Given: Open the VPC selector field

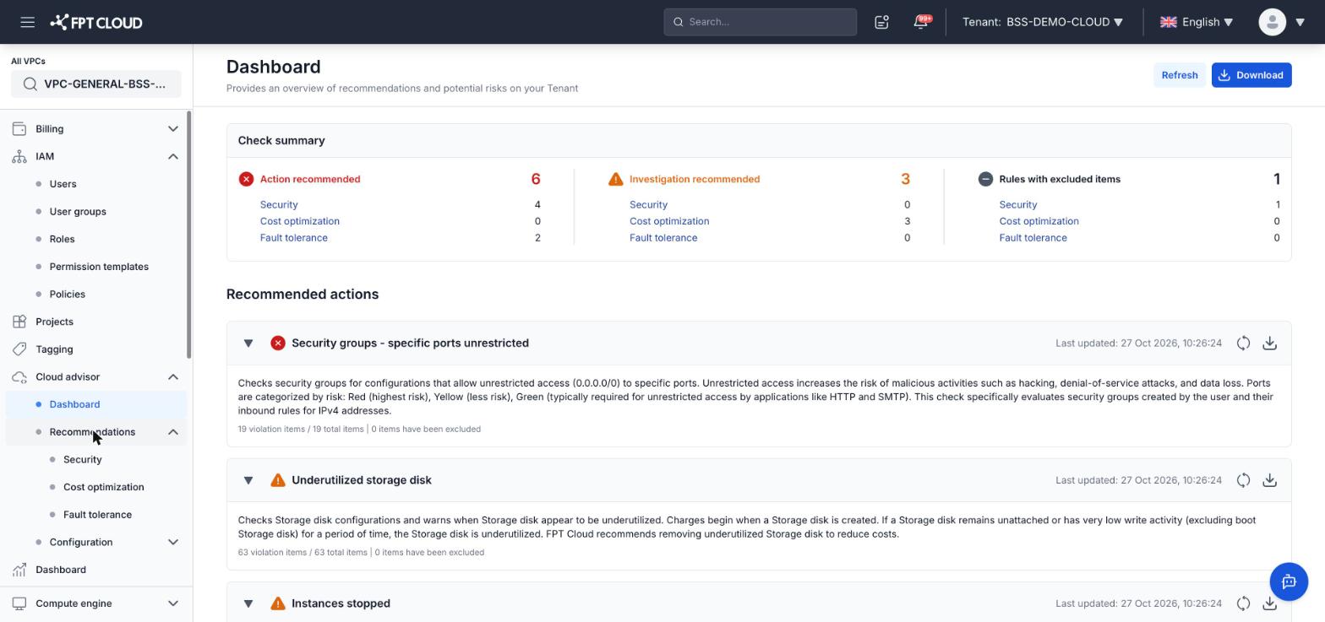Looking at the screenshot, I should [x=96, y=84].
